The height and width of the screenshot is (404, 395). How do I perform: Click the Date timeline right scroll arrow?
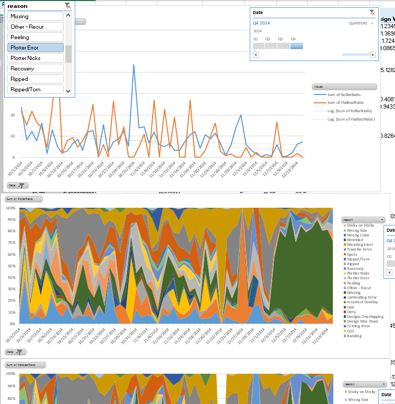(x=373, y=55)
